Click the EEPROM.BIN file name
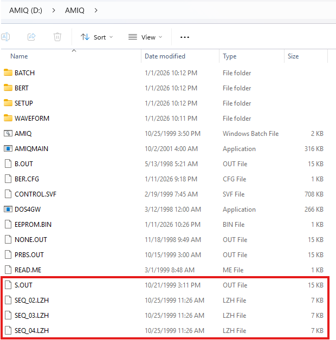The width and height of the screenshot is (336, 340). pyautogui.click(x=33, y=225)
